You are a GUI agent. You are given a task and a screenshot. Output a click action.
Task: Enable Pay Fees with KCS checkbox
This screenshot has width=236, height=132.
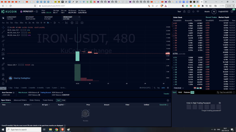[234, 92]
